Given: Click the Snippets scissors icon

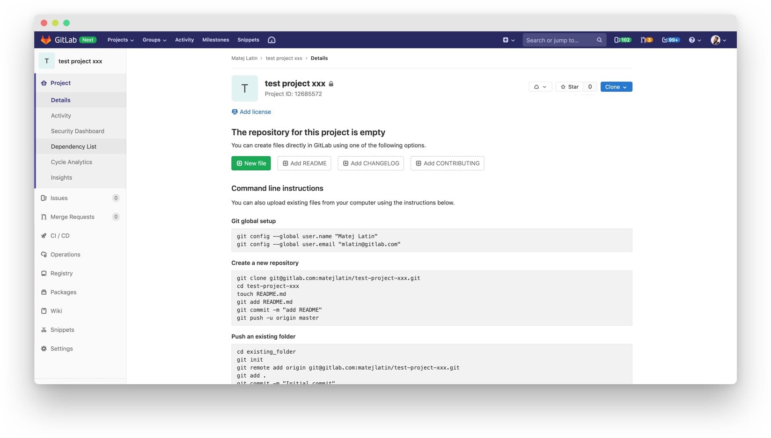Looking at the screenshot, I should coord(44,330).
